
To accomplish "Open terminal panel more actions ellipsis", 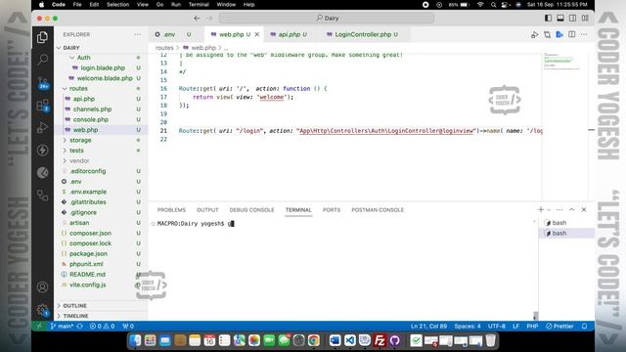I will (559, 209).
